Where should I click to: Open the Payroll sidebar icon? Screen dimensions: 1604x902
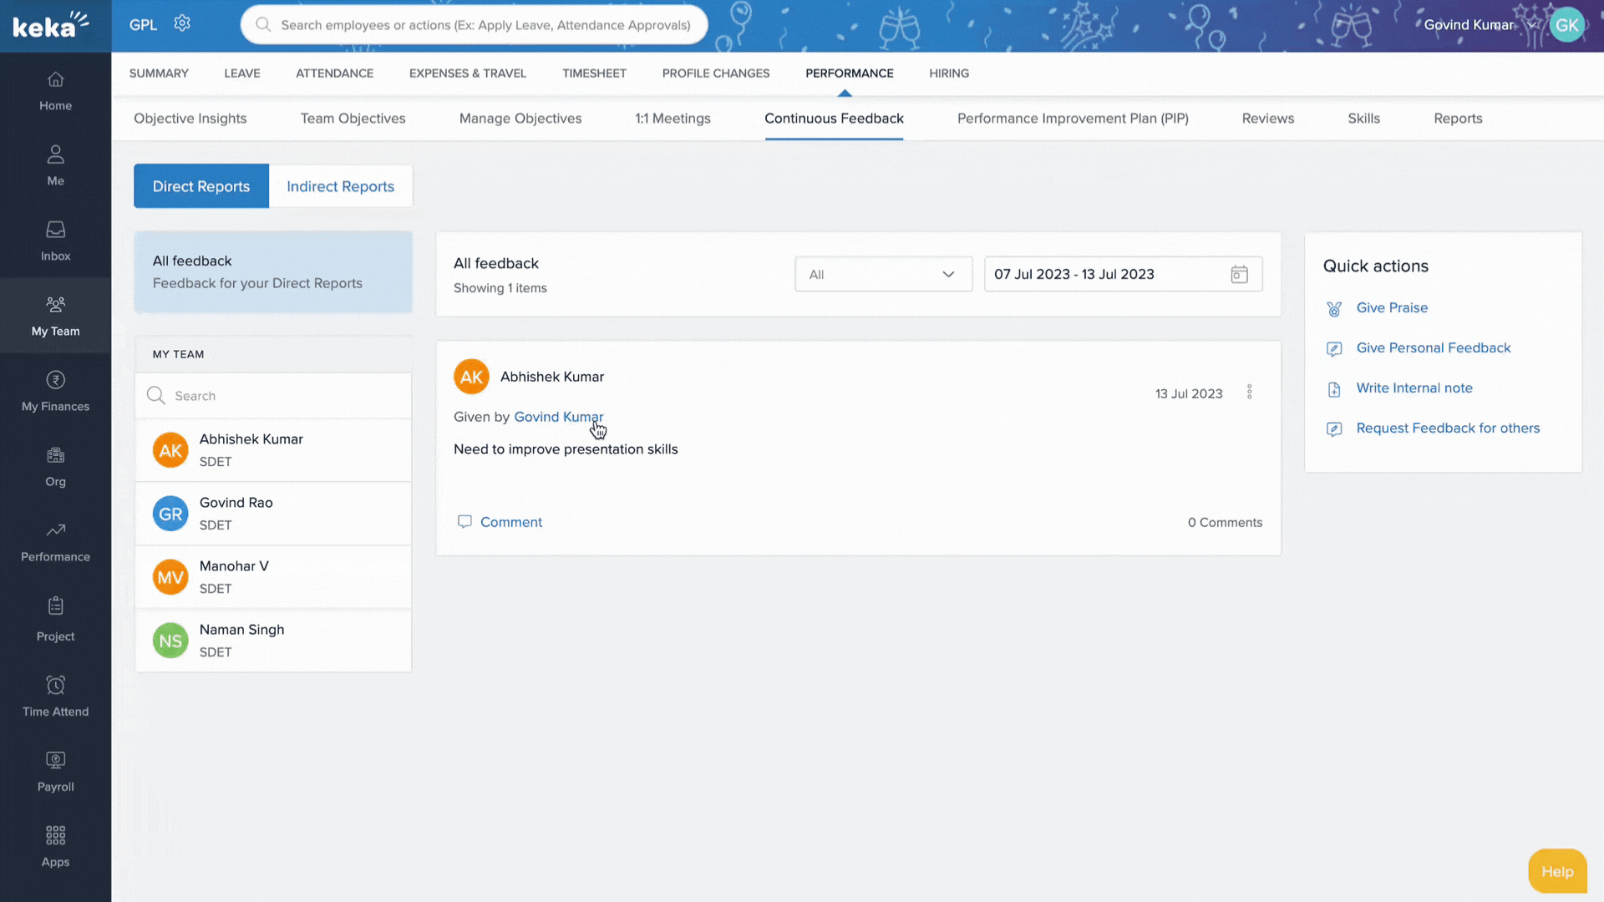tap(55, 761)
